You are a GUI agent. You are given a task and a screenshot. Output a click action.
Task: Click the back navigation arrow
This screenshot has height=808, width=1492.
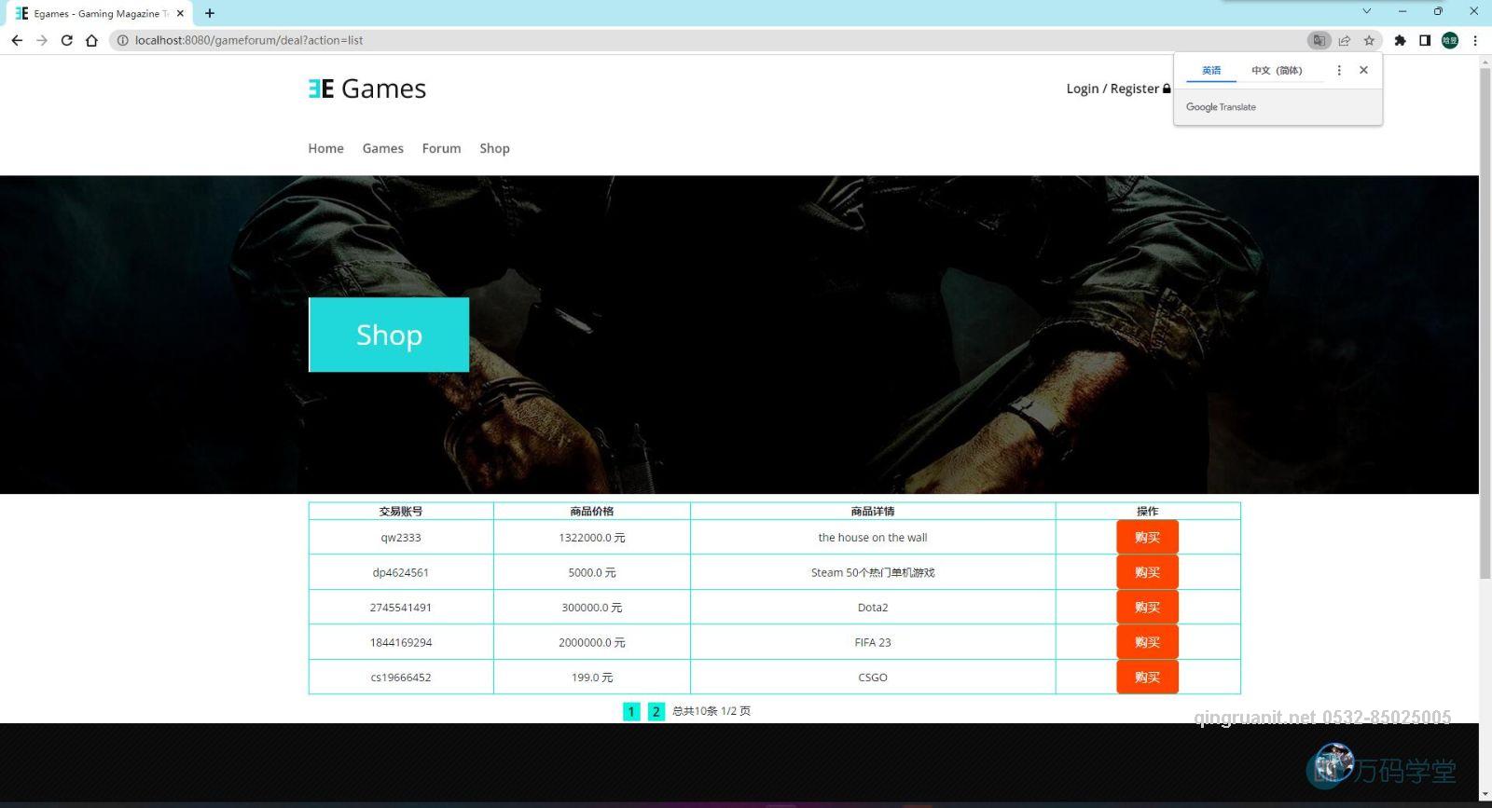[17, 40]
